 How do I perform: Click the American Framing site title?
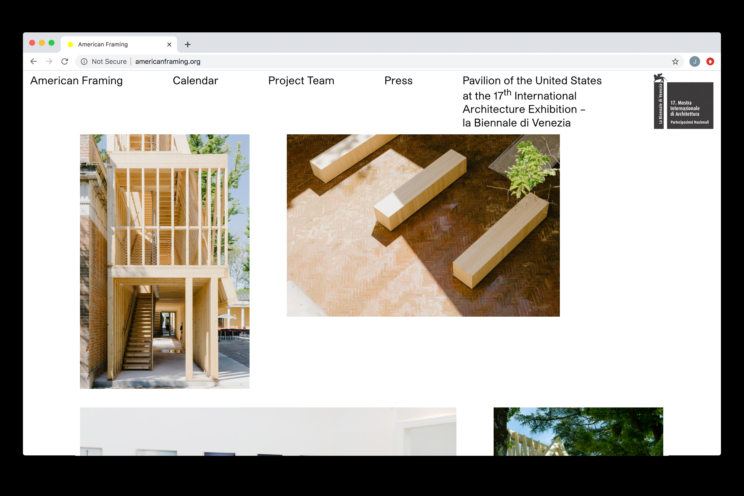(76, 81)
